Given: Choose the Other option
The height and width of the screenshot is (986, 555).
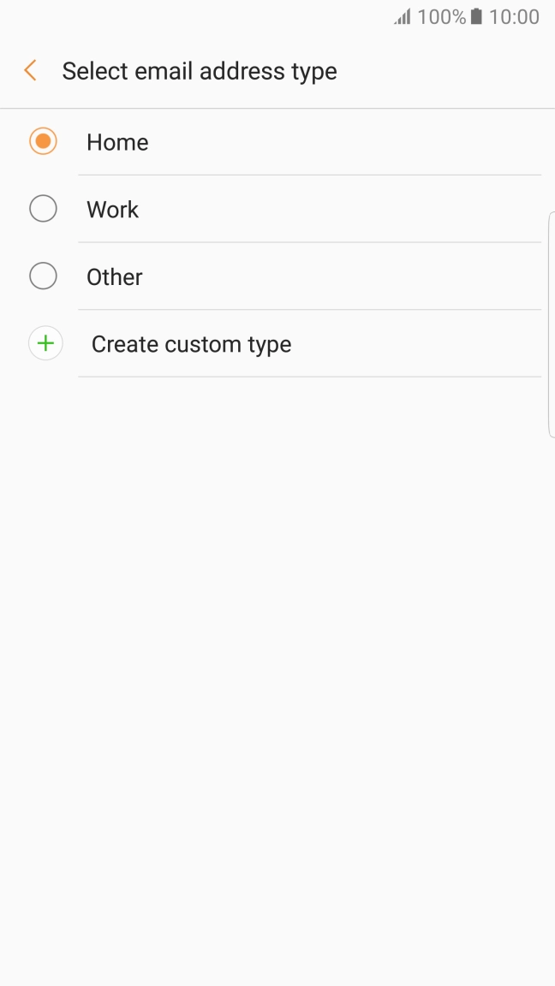Looking at the screenshot, I should (43, 276).
